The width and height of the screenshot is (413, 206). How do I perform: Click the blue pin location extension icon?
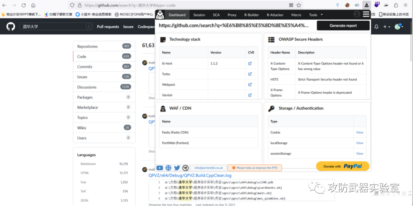pyautogui.click(x=338, y=5)
